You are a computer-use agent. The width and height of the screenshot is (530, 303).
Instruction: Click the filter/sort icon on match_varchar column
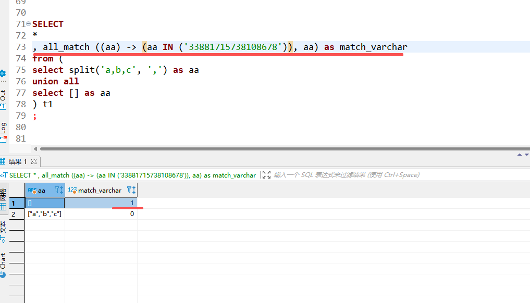pyautogui.click(x=131, y=191)
